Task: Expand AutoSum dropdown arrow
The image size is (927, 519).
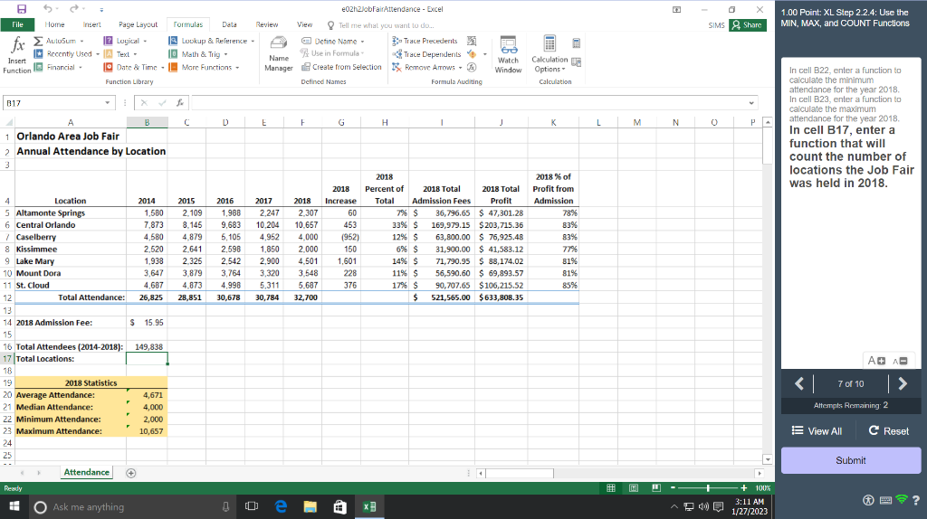Action: click(x=81, y=41)
